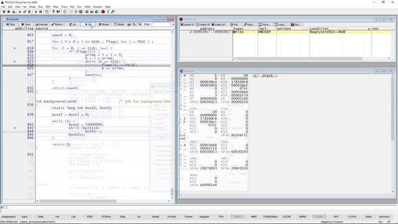
Task: Click the Find input field in List window
Action: point(160,24)
